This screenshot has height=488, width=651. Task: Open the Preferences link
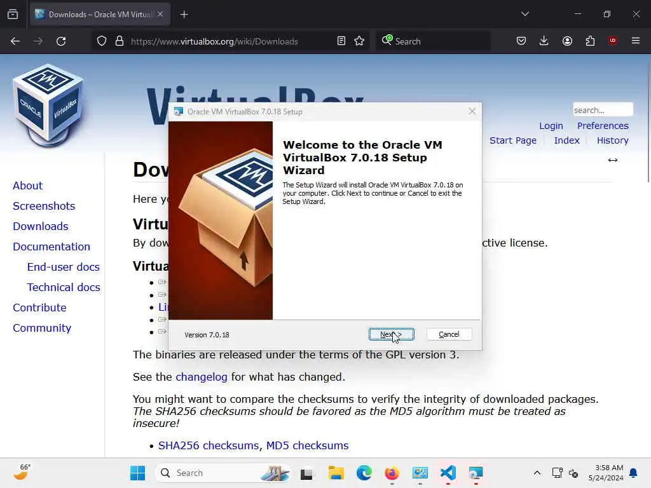point(603,126)
